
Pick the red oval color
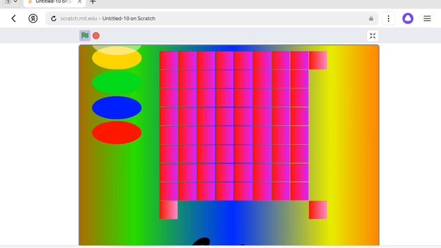pos(116,133)
